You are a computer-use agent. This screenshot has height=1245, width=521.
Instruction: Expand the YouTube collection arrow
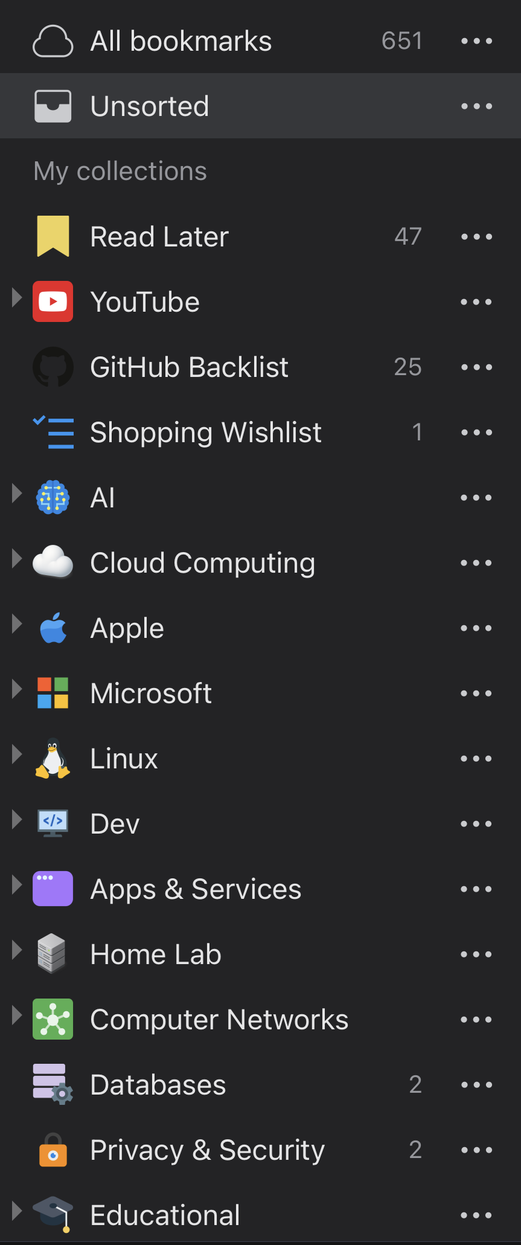tap(17, 298)
